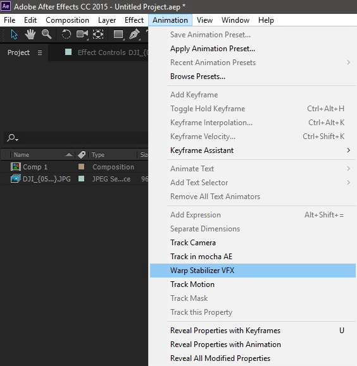Expand the Recent Animation Presets submenu arrow
Image resolution: width=357 pixels, height=366 pixels.
coord(348,63)
